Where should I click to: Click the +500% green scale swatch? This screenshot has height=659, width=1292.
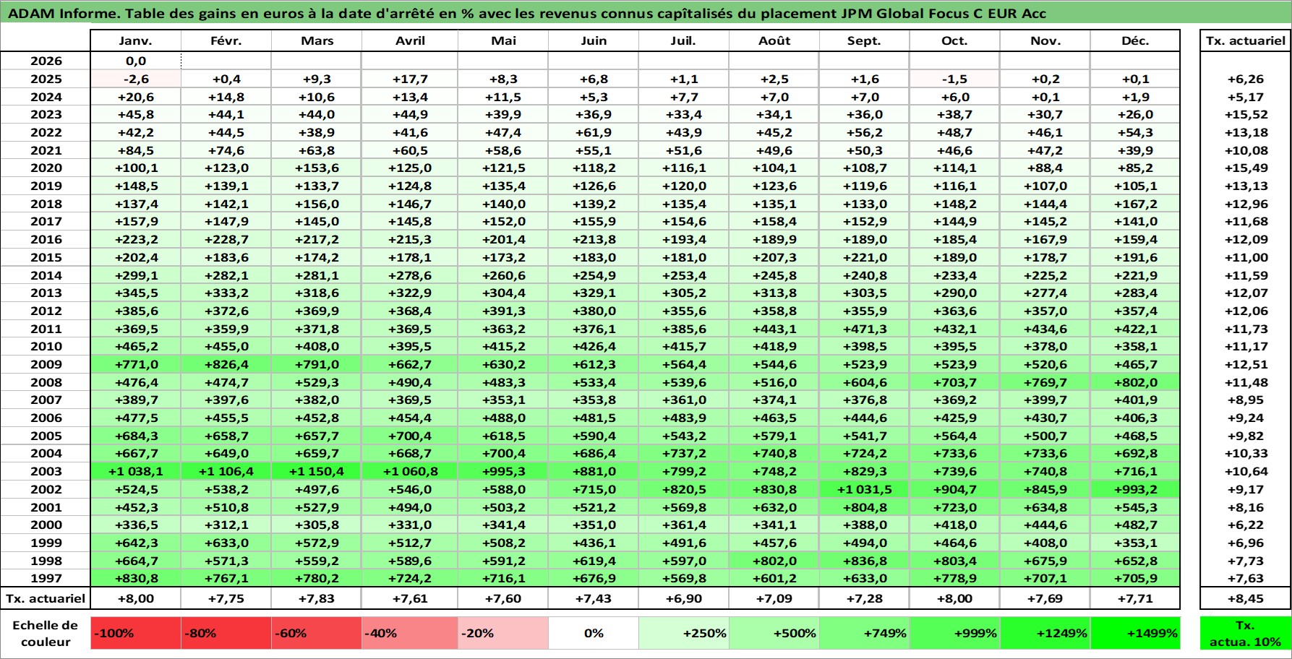(774, 633)
